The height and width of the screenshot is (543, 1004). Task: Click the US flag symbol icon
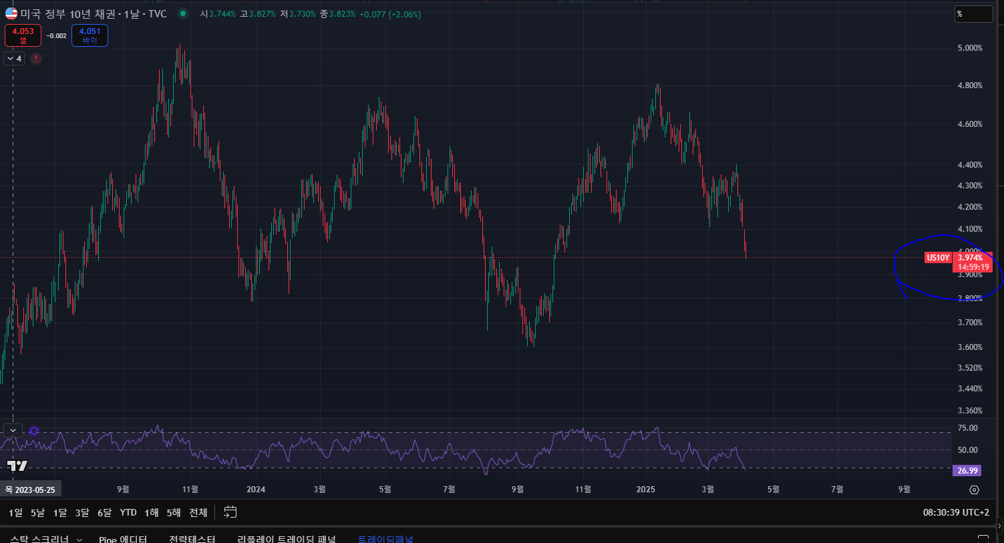tap(11, 13)
